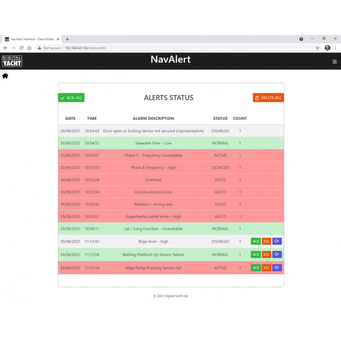Acknowledge the Bilge level – high alarm
The image size is (341, 341).
click(x=256, y=241)
